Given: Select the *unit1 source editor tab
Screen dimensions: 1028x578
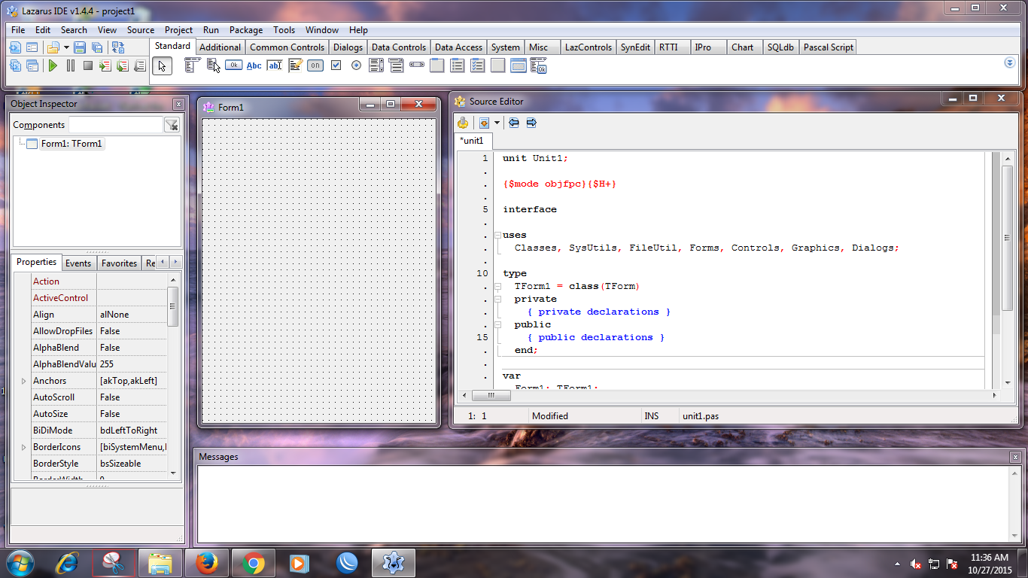Looking at the screenshot, I should click(472, 141).
